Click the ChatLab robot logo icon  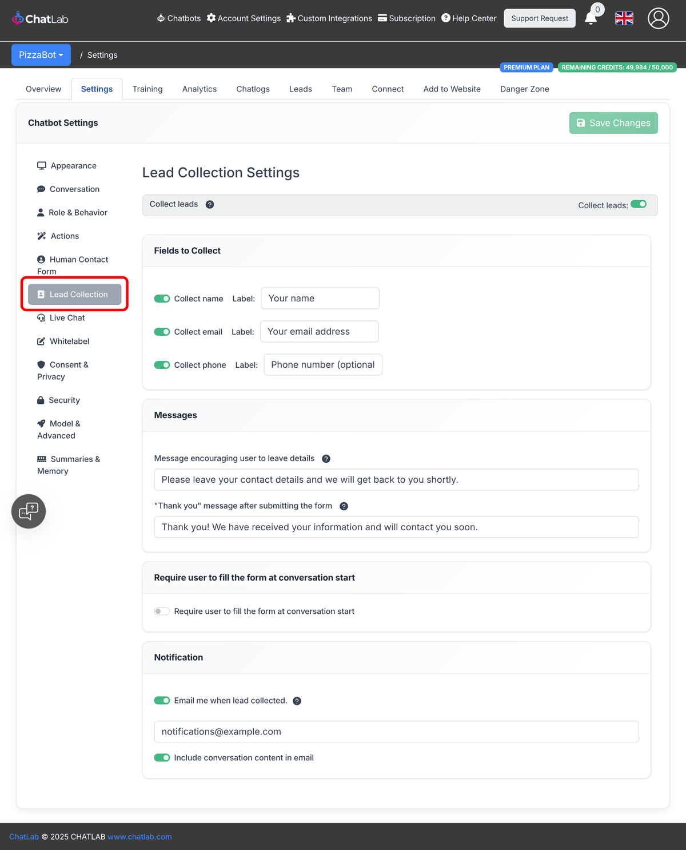(x=17, y=18)
